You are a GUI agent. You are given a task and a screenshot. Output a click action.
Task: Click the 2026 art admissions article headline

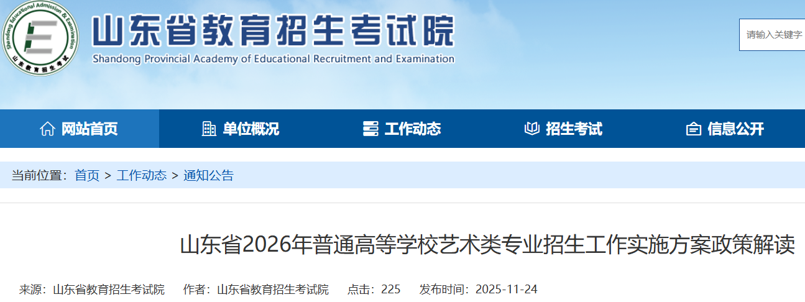(x=487, y=245)
